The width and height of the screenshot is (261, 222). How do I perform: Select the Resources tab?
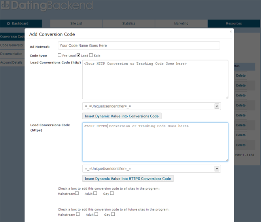[x=234, y=23]
